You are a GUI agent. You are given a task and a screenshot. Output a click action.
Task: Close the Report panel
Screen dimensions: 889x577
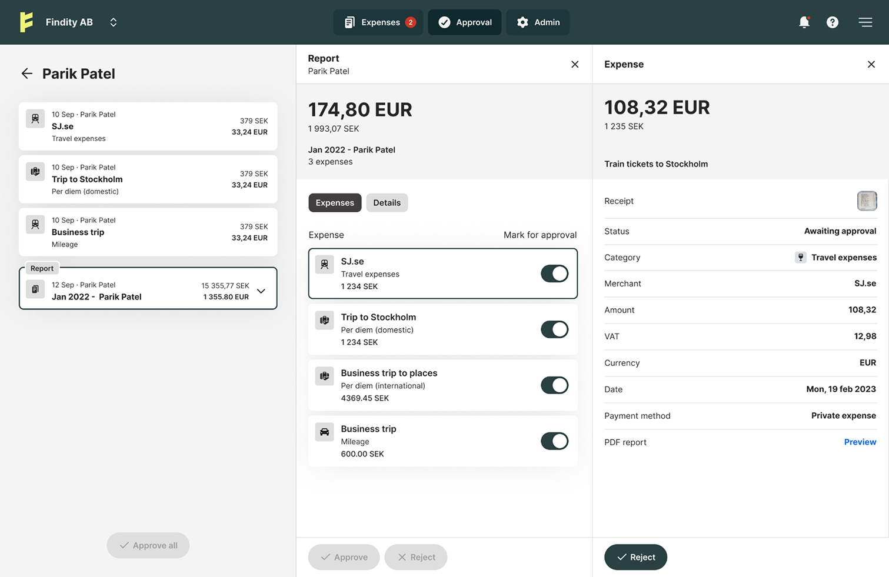pos(575,64)
